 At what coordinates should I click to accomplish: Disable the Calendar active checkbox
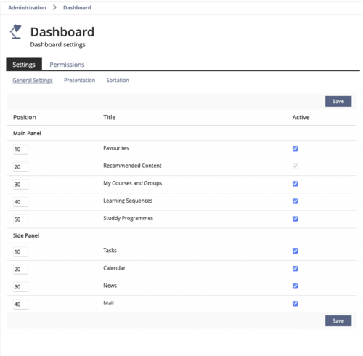(x=295, y=268)
